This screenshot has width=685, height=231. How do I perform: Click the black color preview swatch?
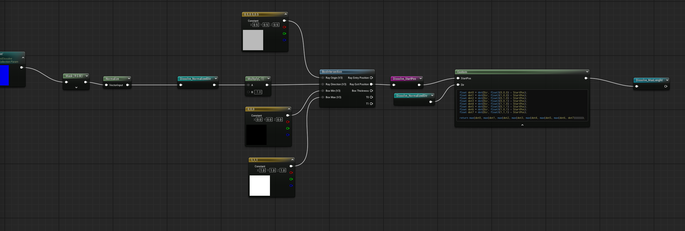click(x=256, y=135)
